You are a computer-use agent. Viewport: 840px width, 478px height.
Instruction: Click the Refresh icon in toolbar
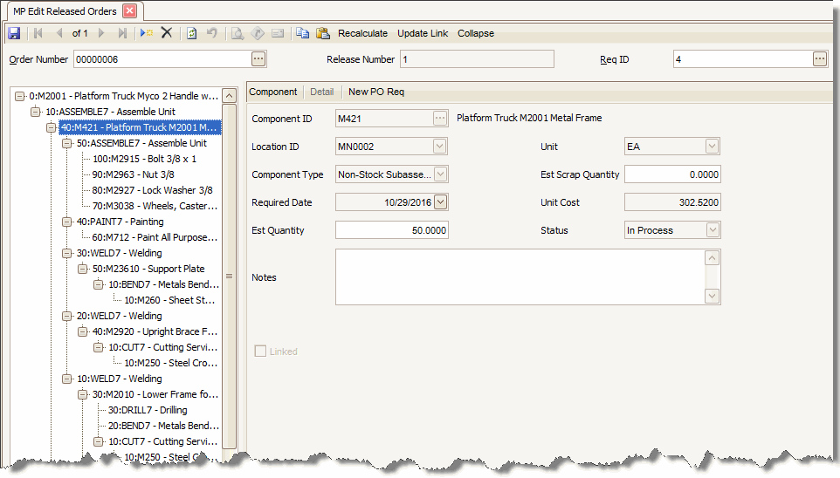(191, 33)
